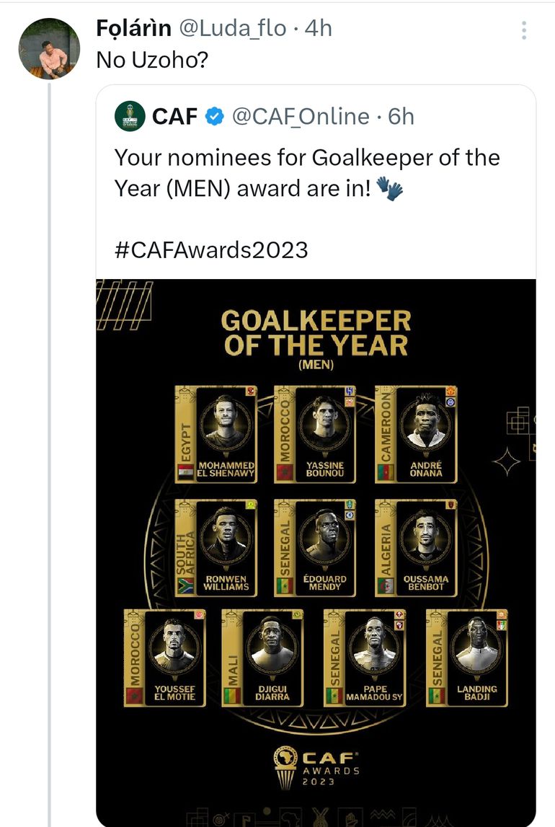Click the Djigui Diarra nominee card

tap(266, 658)
